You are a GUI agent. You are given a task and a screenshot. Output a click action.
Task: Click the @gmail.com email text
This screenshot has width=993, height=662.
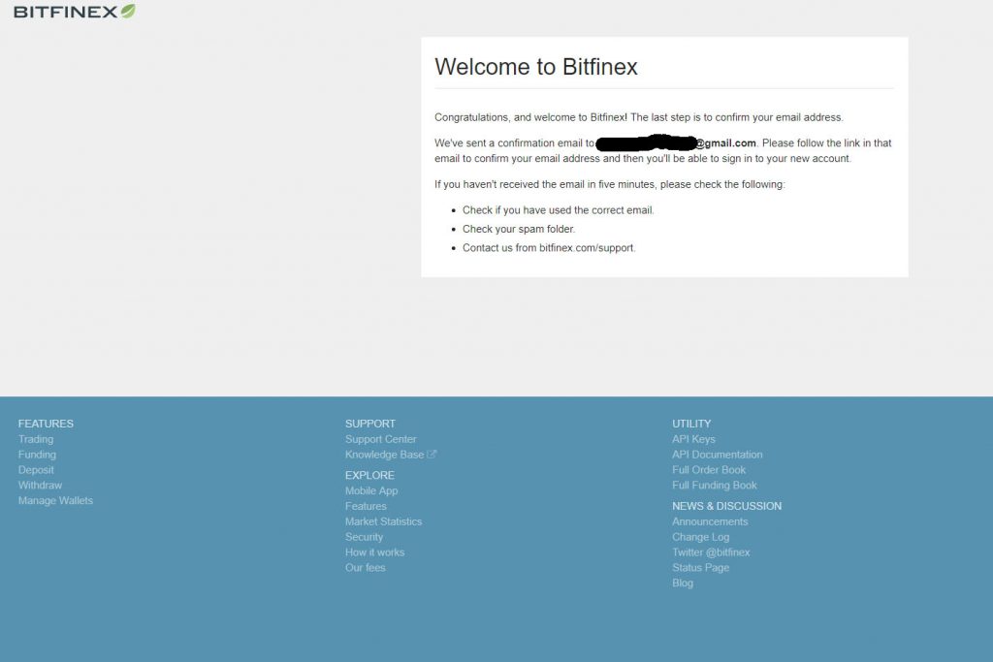726,143
